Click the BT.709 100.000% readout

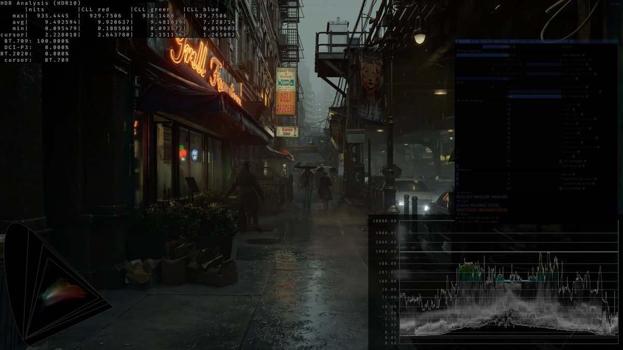click(36, 41)
